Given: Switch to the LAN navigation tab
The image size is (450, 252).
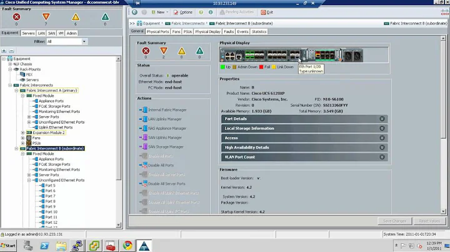Looking at the screenshot, I should coord(41,33).
